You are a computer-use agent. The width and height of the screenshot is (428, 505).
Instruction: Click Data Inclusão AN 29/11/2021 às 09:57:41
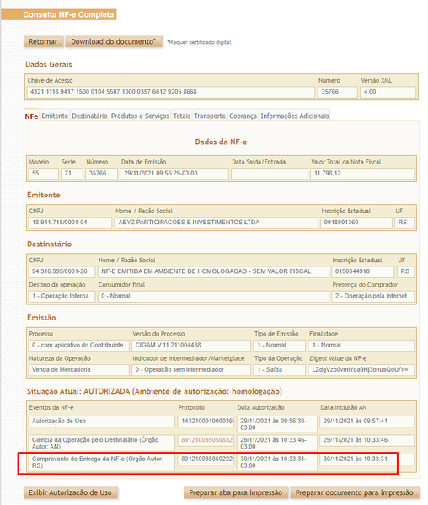pos(366,422)
